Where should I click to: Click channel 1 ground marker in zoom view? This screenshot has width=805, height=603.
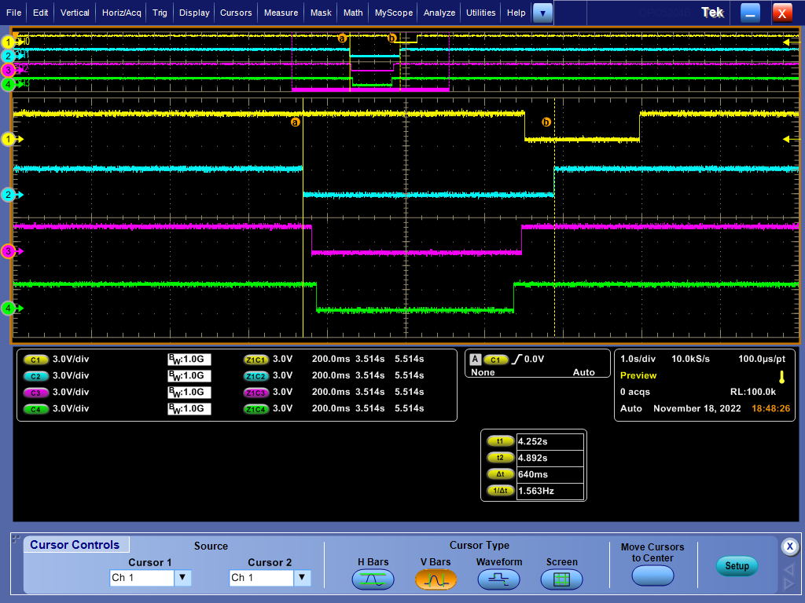(10, 139)
